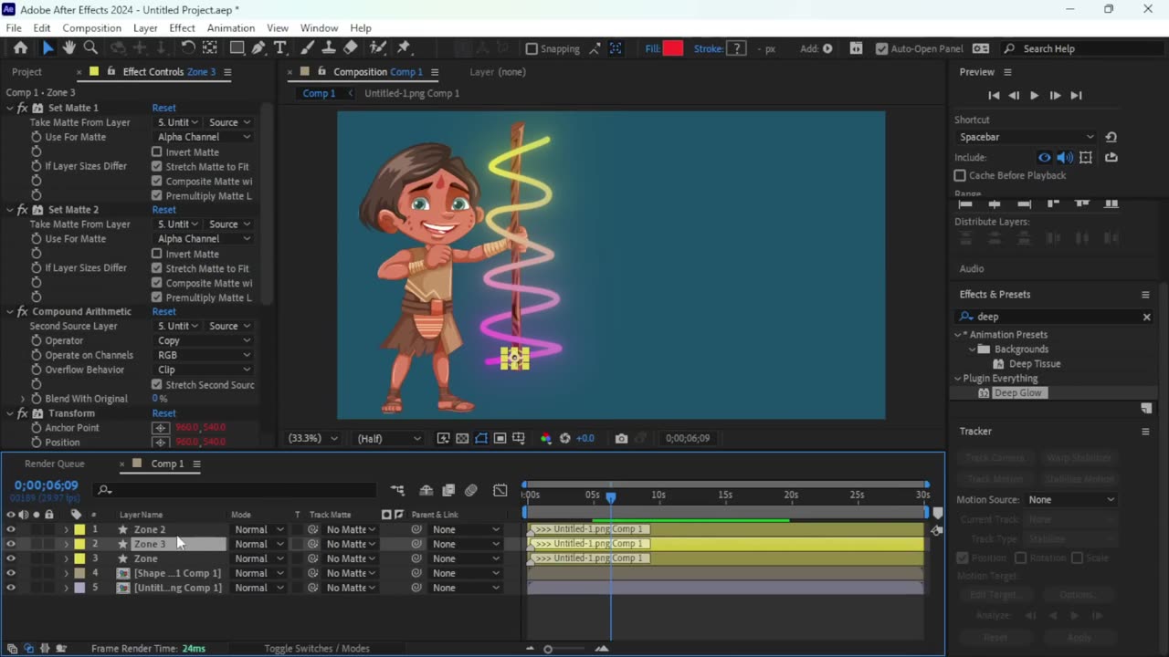Clear the Effects & Presets search
The width and height of the screenshot is (1169, 657).
pos(1147,317)
